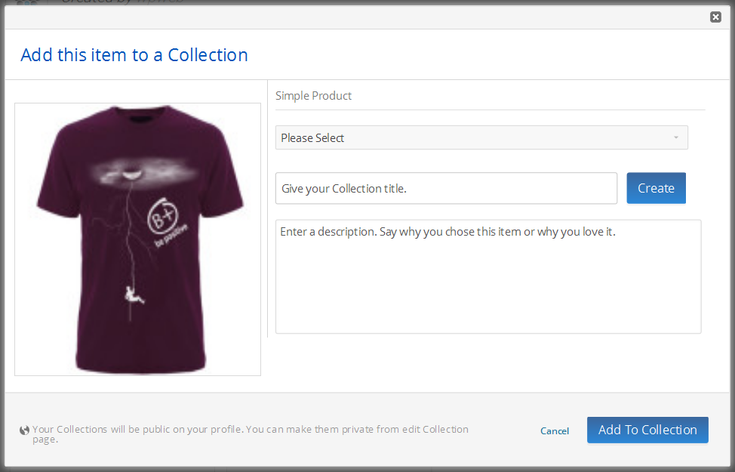735x472 pixels.
Task: Click the B+ circle logo on the shirt
Action: coord(161,212)
